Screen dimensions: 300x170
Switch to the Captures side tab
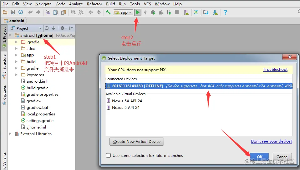4,95
